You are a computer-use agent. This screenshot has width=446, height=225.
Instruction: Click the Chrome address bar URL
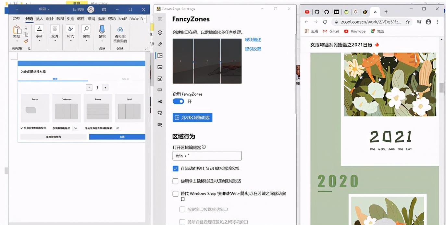[371, 22]
